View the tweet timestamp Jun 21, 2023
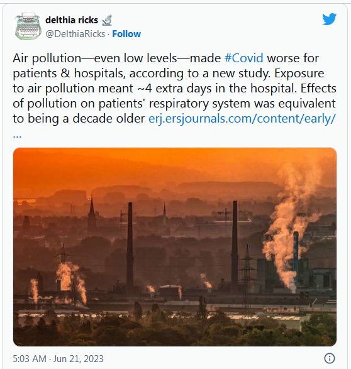 pyautogui.click(x=79, y=359)
